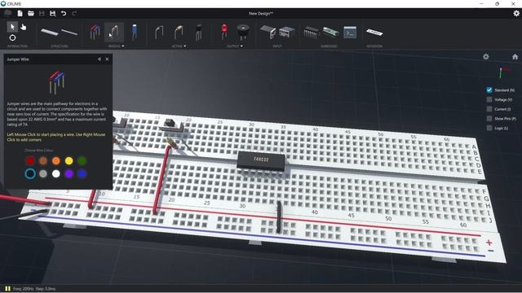The width and height of the screenshot is (522, 293).
Task: Insert the IC chip embedded component
Action: 311,33
